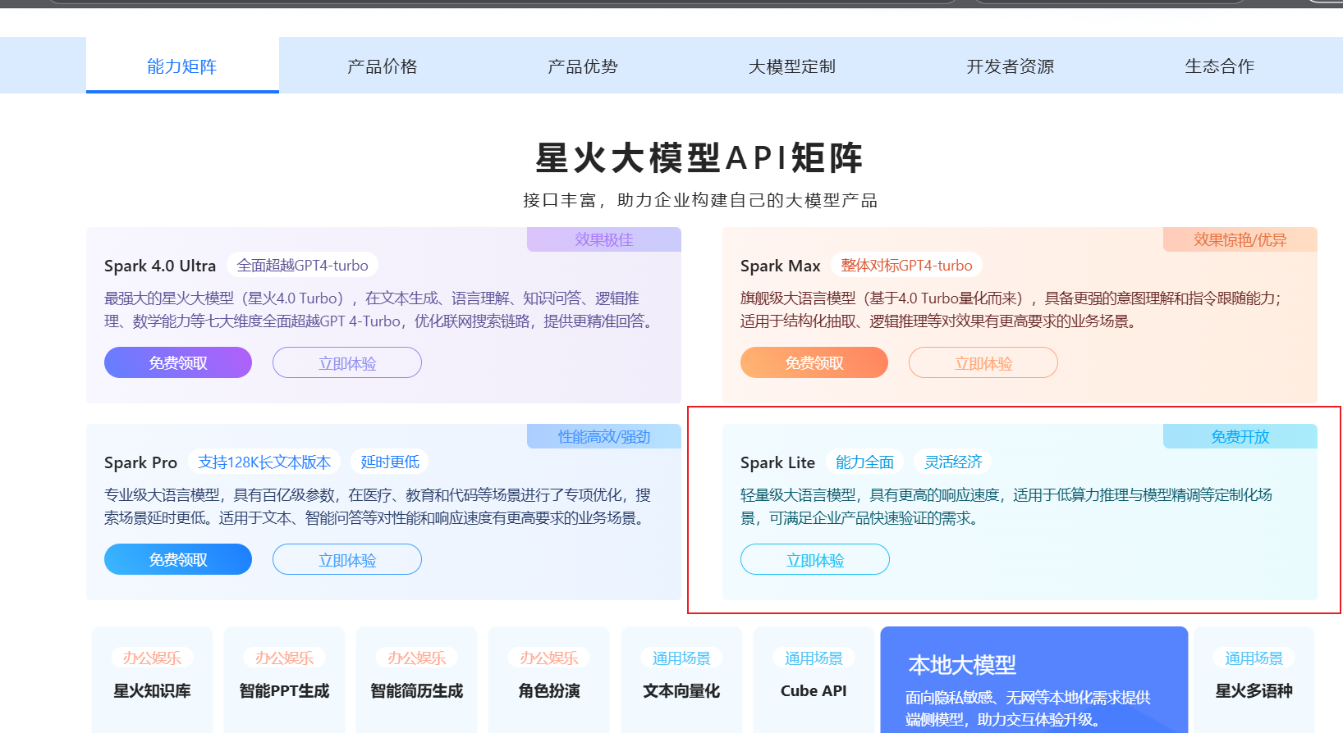Click the 通用场景 tag above Cube API

click(x=814, y=658)
